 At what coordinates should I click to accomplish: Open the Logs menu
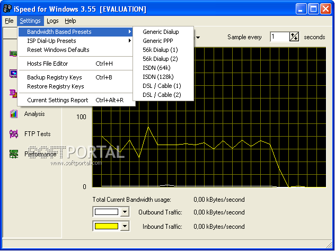52,21
